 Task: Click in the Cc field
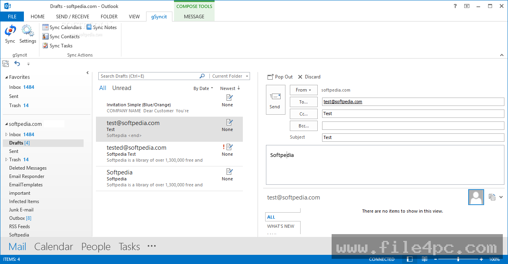tap(413, 113)
